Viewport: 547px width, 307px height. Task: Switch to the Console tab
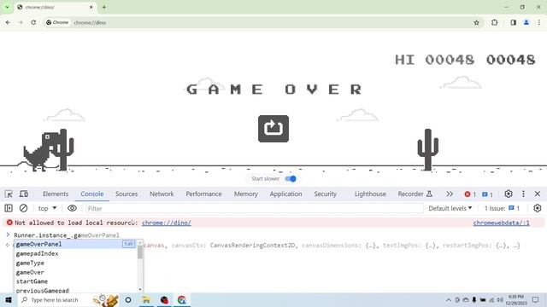(x=92, y=194)
